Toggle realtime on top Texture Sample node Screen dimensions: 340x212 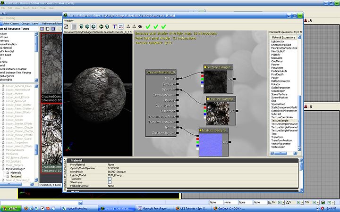[205, 67]
